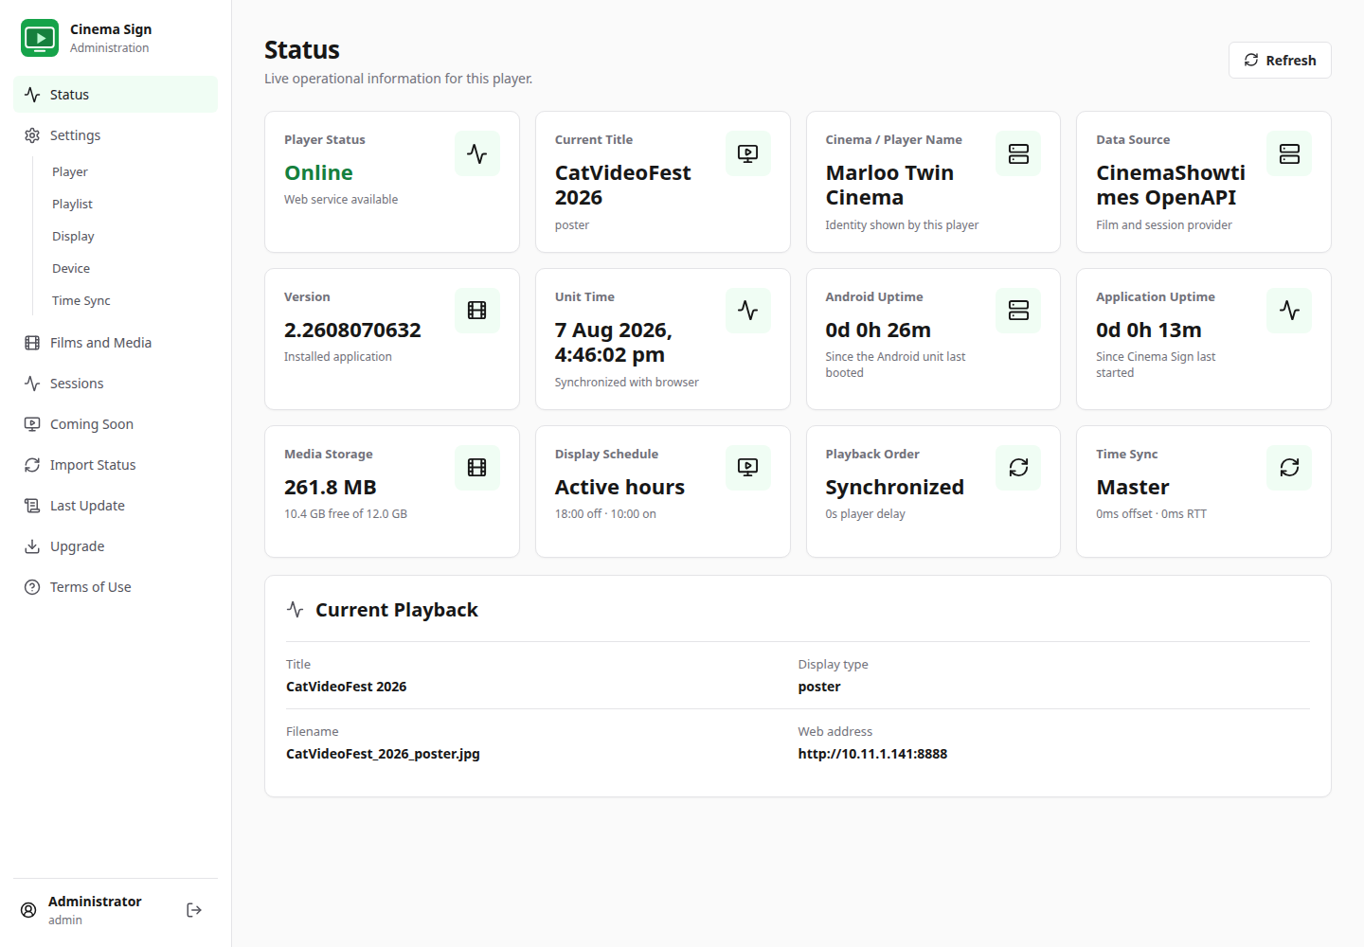Viewport: 1364px width, 947px height.
Task: Open the Settings section
Action: (116, 135)
